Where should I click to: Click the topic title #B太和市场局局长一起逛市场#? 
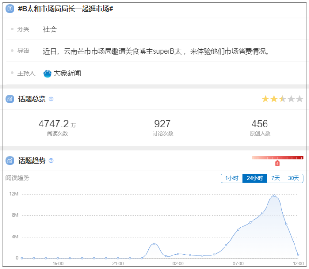click(66, 9)
